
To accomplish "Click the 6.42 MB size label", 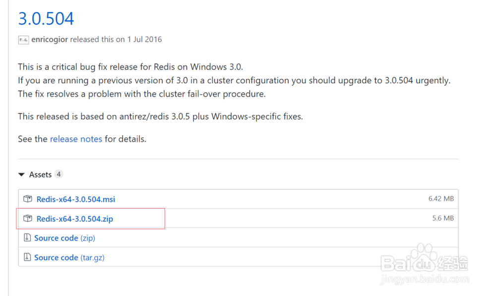I will (441, 199).
